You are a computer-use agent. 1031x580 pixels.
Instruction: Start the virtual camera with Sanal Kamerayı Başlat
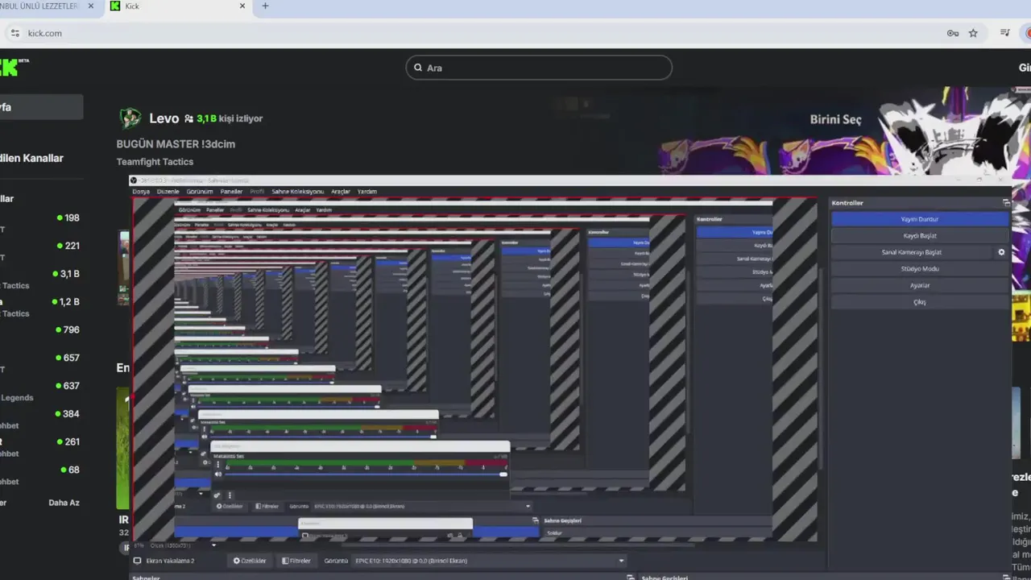912,252
